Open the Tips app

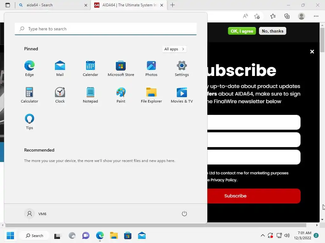point(30,122)
